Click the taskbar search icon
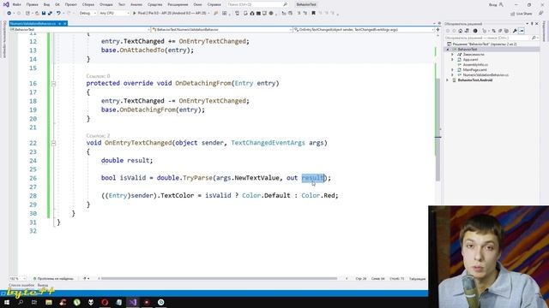This screenshot has width=549, height=308. [21, 302]
